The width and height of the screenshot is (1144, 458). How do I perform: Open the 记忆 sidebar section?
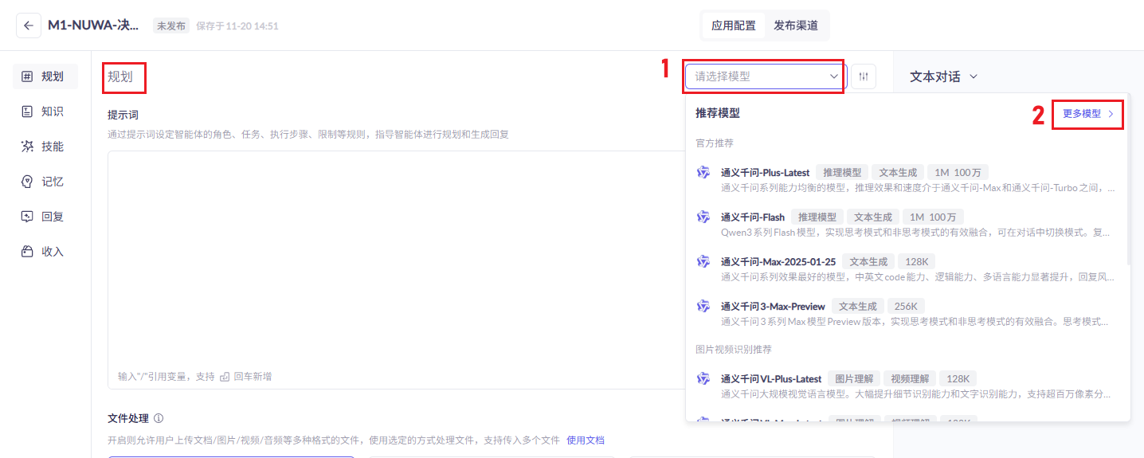click(x=45, y=182)
